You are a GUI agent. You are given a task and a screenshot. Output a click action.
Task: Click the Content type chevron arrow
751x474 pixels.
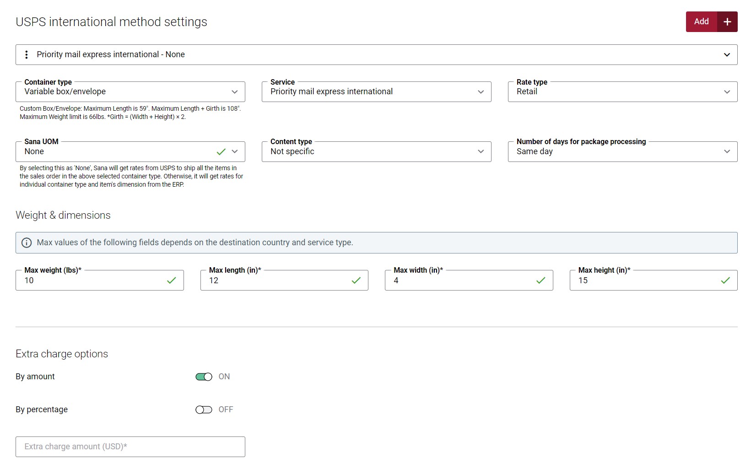(x=481, y=151)
